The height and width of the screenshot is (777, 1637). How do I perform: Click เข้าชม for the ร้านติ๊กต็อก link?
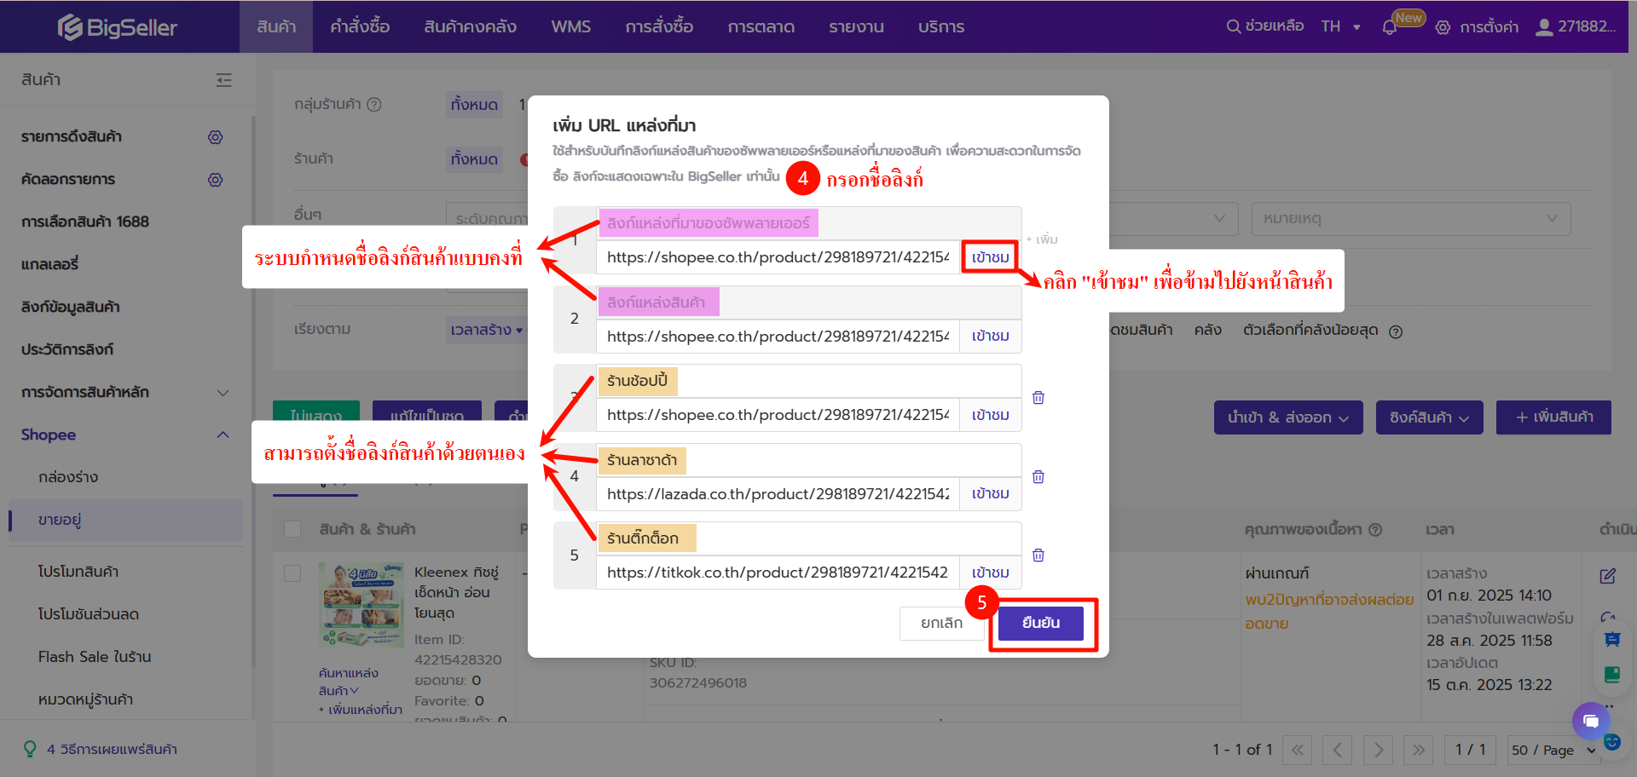(x=991, y=573)
